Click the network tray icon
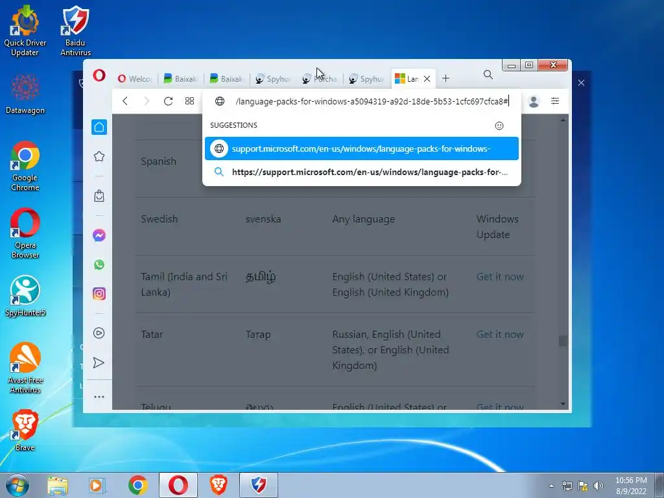664x498 pixels. (567, 486)
